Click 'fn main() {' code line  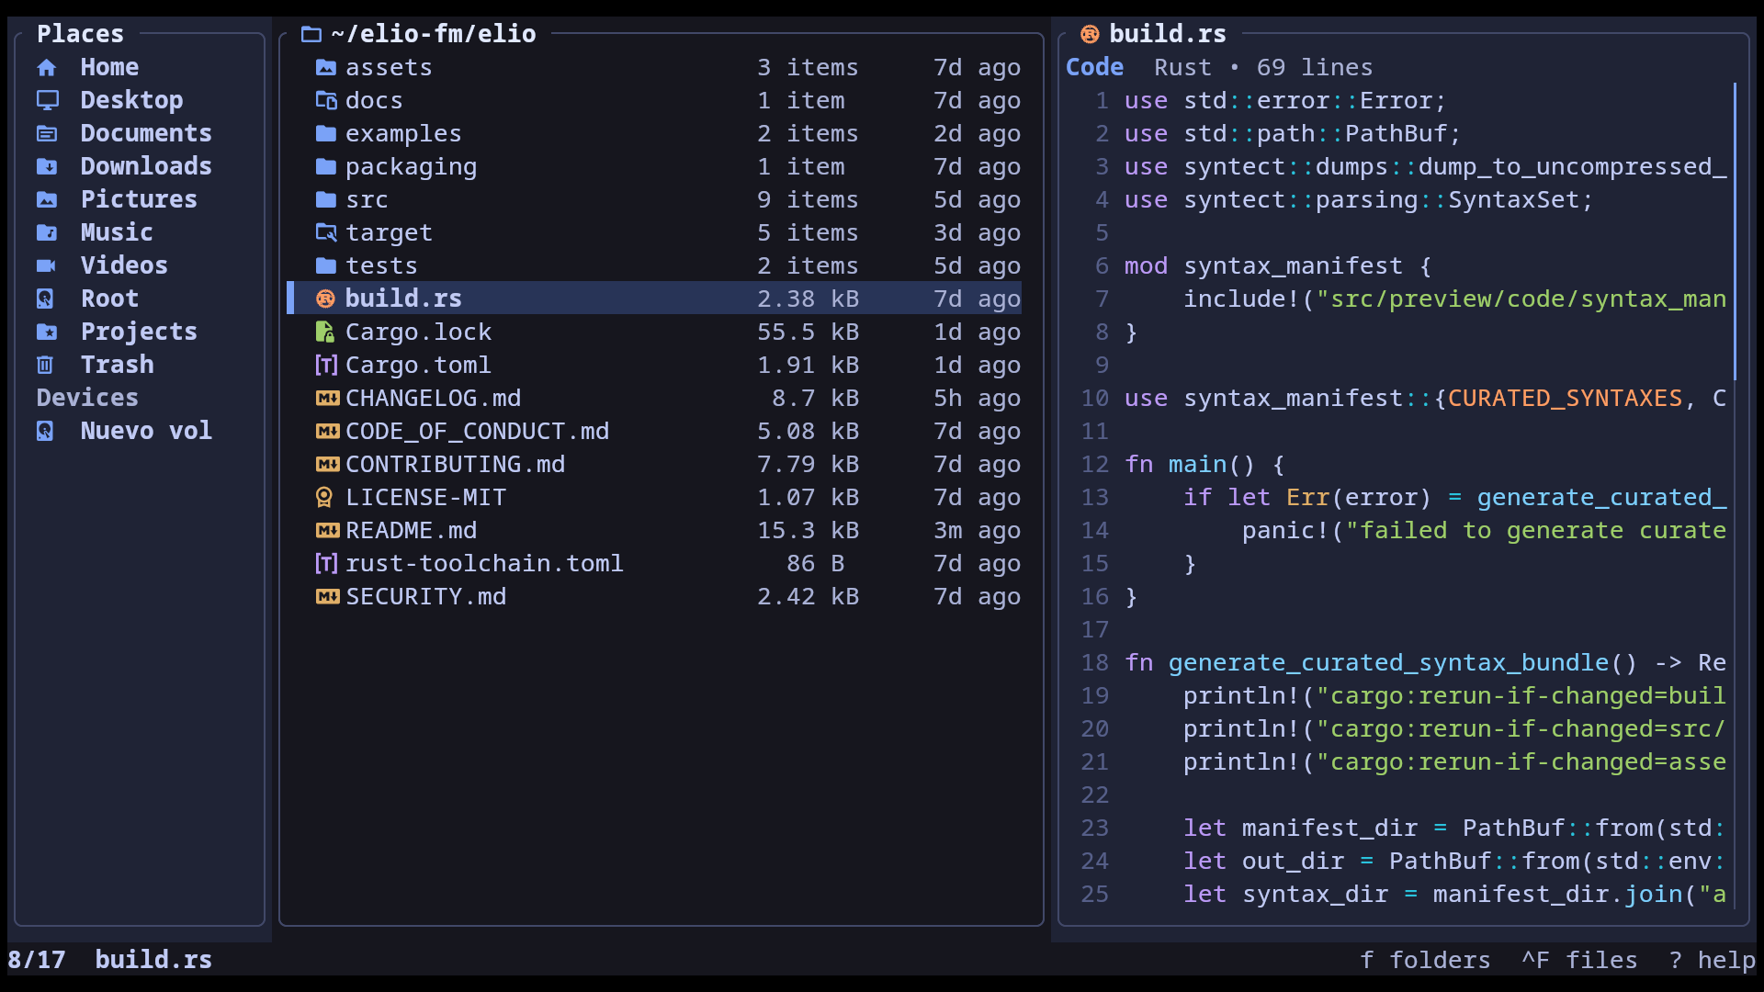[1204, 465]
